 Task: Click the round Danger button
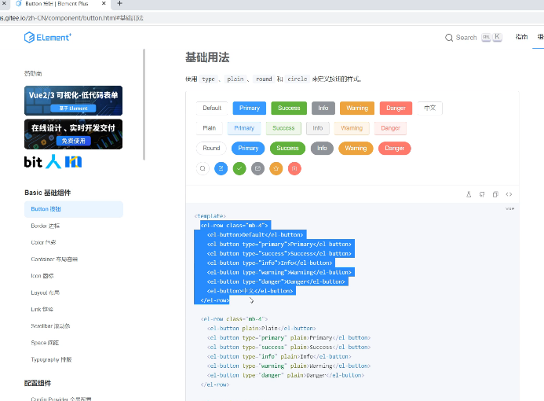(395, 149)
